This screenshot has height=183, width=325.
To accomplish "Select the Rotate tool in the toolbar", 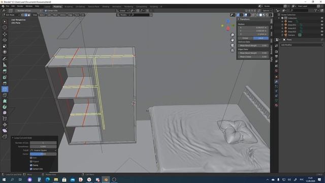I will pyautogui.click(x=5, y=40).
